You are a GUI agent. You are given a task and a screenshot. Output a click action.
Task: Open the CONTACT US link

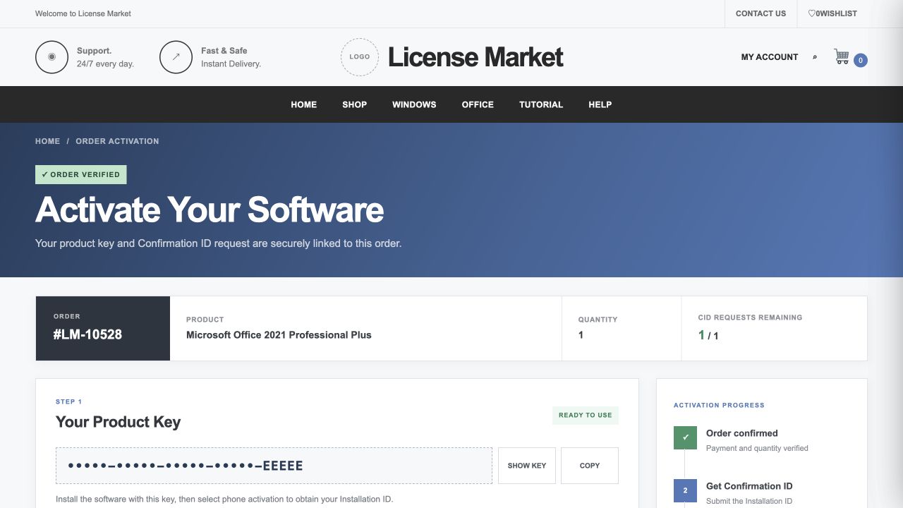(x=760, y=13)
